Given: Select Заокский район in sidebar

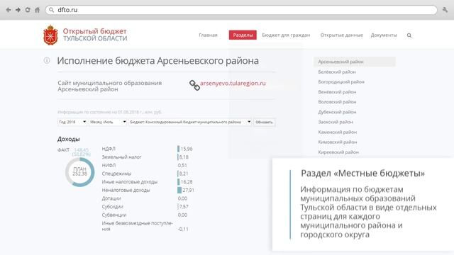Looking at the screenshot, I should (x=336, y=122).
